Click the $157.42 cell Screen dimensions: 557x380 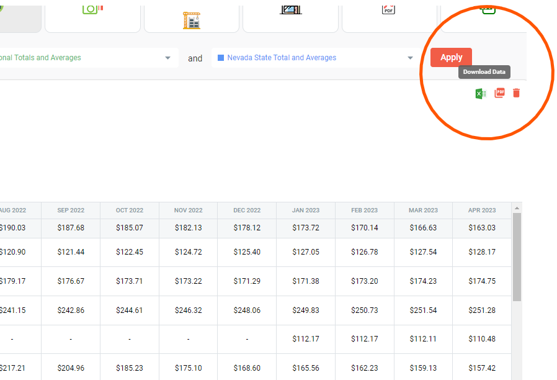(x=482, y=368)
